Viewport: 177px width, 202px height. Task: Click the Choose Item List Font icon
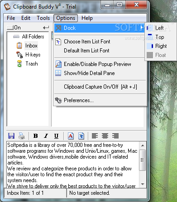pyautogui.click(x=58, y=42)
